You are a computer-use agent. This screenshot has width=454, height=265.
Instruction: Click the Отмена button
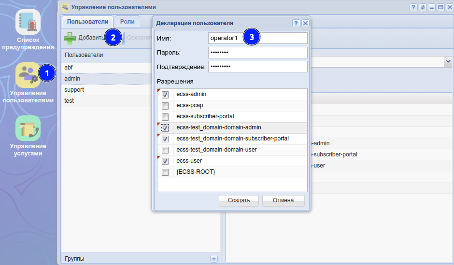(x=283, y=200)
